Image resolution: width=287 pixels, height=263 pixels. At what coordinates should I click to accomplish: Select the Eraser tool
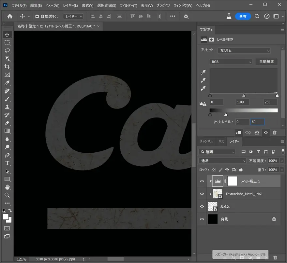[7, 123]
